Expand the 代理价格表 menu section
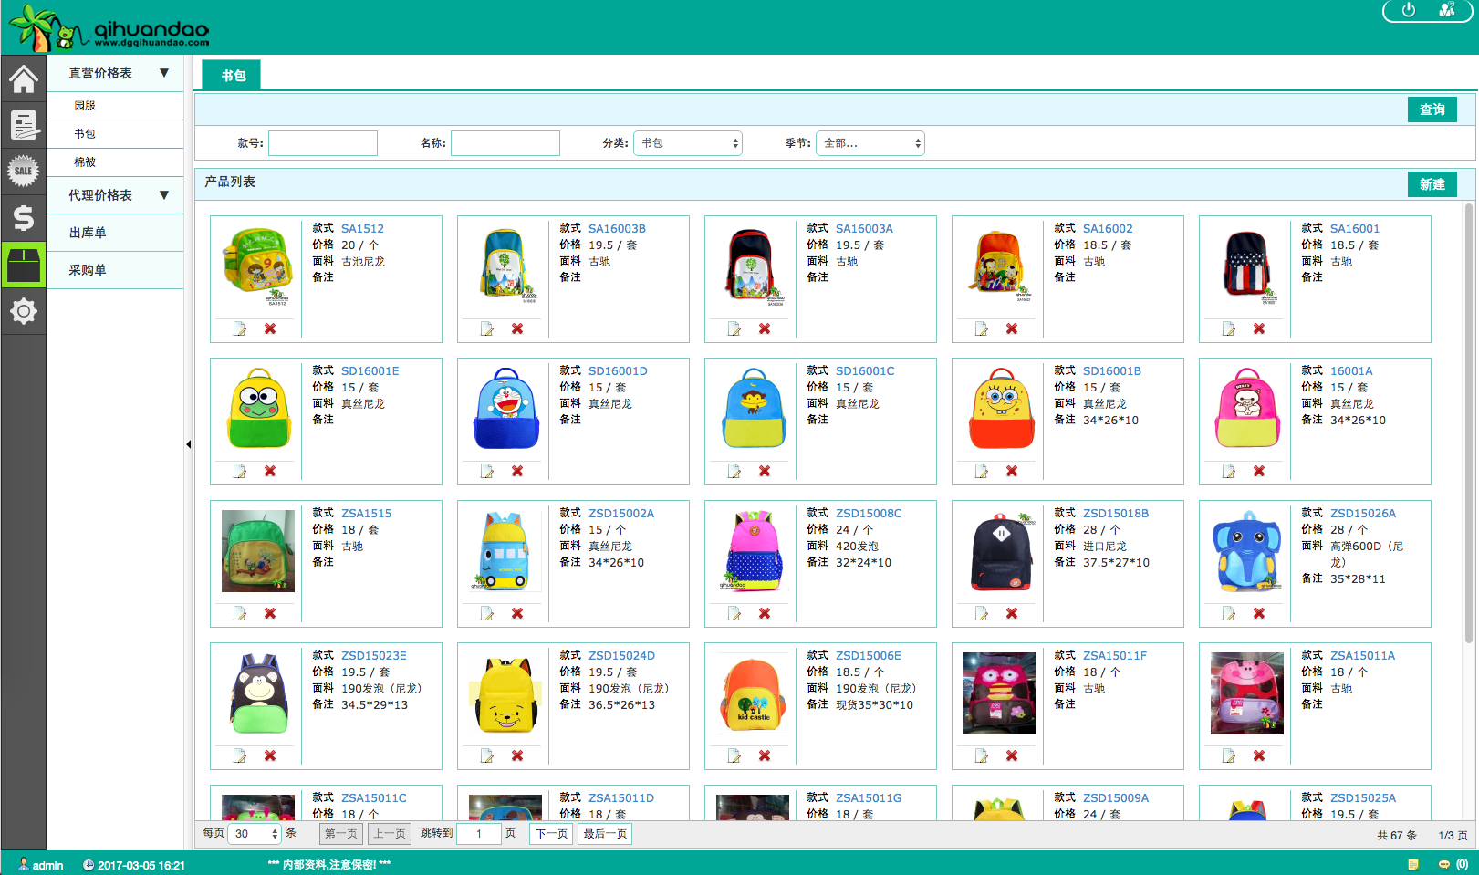 point(164,195)
